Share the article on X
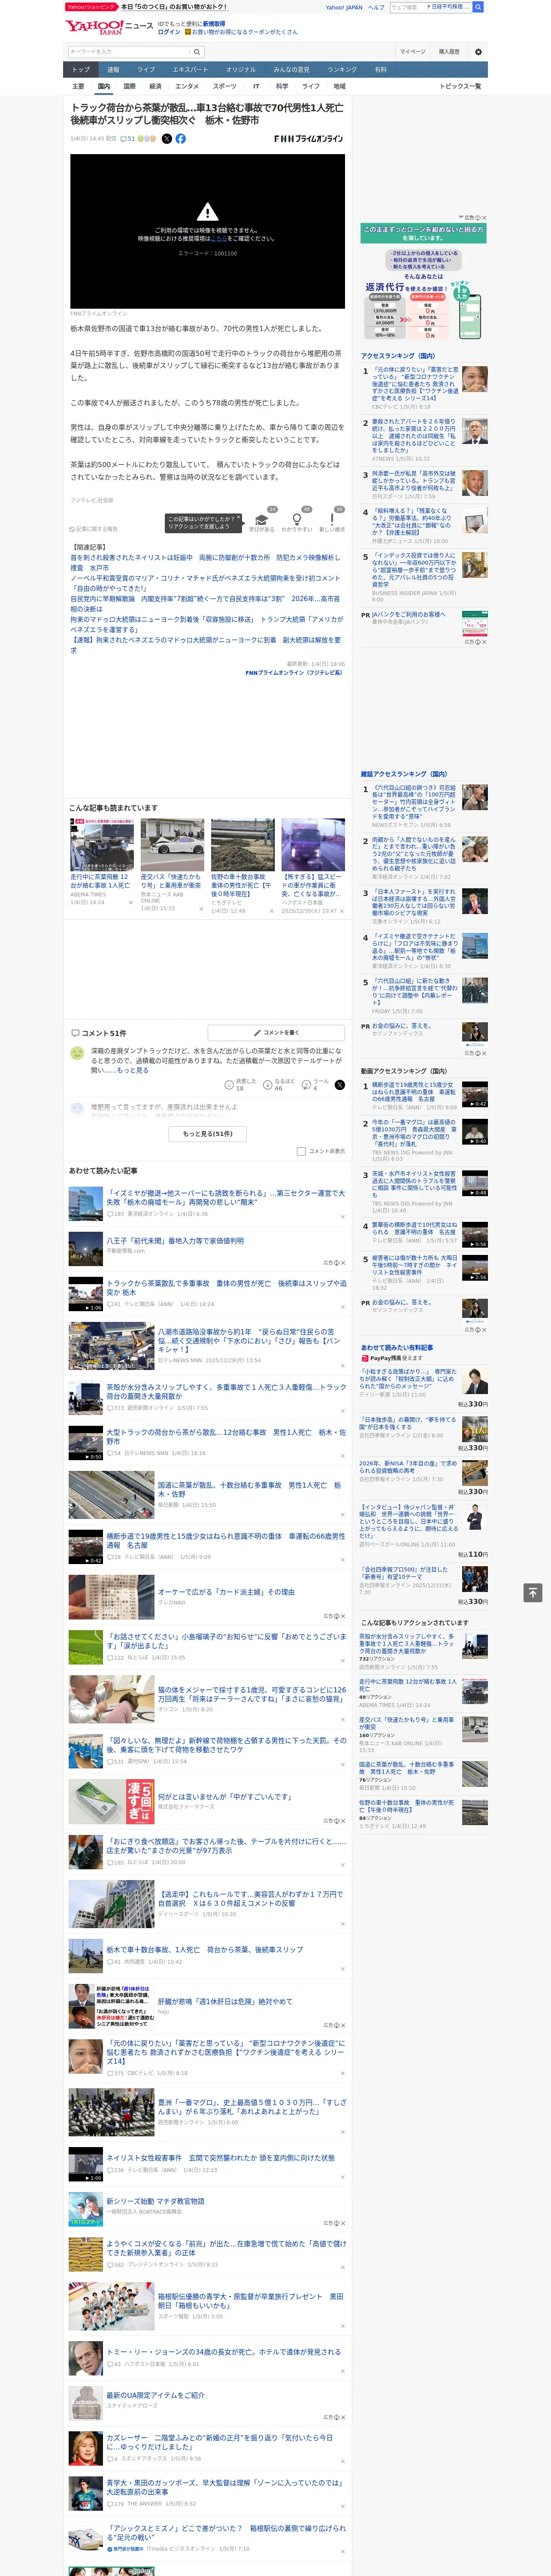The image size is (551, 2576). tap(167, 139)
